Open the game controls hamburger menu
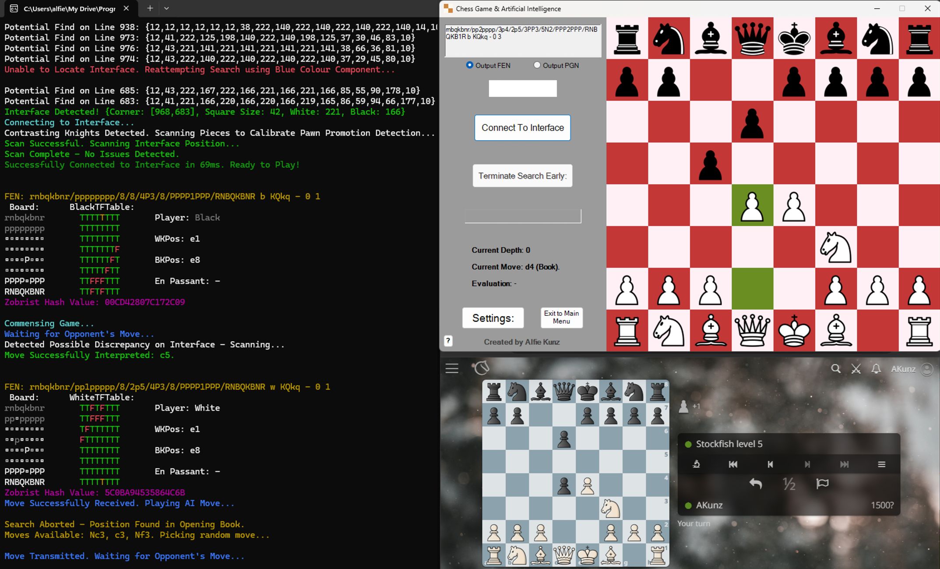Viewport: 940px width, 569px height. [882, 464]
